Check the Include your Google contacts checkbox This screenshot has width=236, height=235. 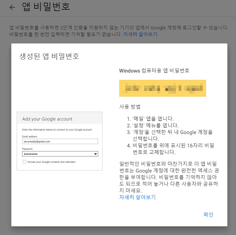coord(24,162)
